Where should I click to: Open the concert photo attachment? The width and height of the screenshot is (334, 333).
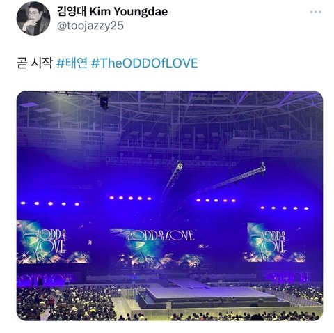click(x=170, y=206)
